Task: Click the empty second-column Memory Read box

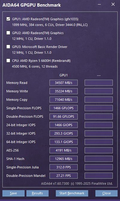Action: pyautogui.click(x=99, y=83)
